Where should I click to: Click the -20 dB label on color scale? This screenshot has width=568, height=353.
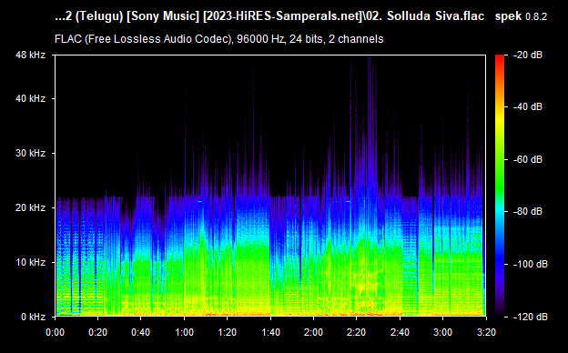[x=528, y=55]
